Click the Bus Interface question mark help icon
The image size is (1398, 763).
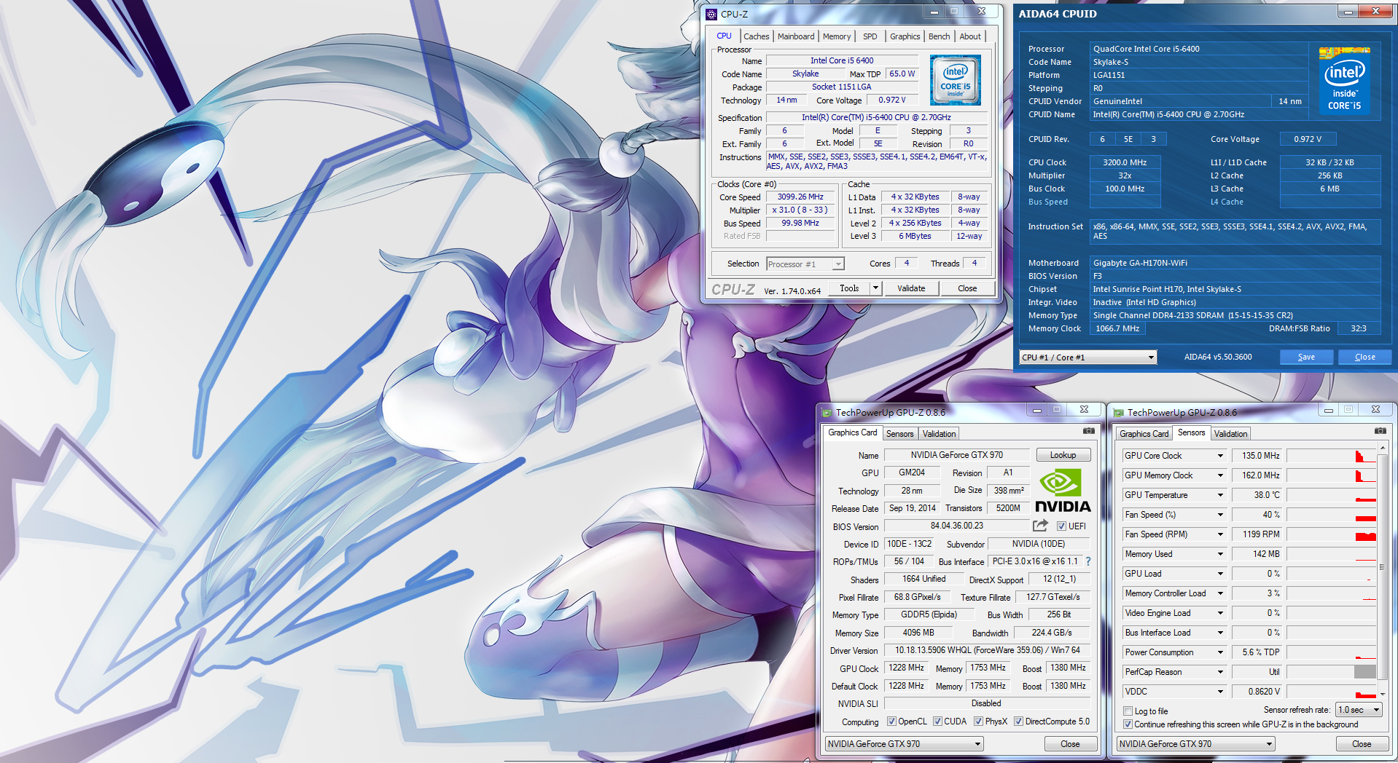click(x=1088, y=561)
